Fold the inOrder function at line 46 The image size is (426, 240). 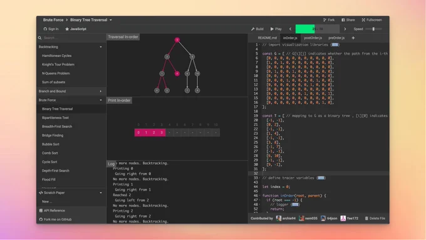259,196
